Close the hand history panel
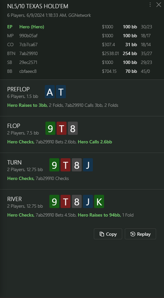This screenshot has width=164, height=298. pos(158,5)
